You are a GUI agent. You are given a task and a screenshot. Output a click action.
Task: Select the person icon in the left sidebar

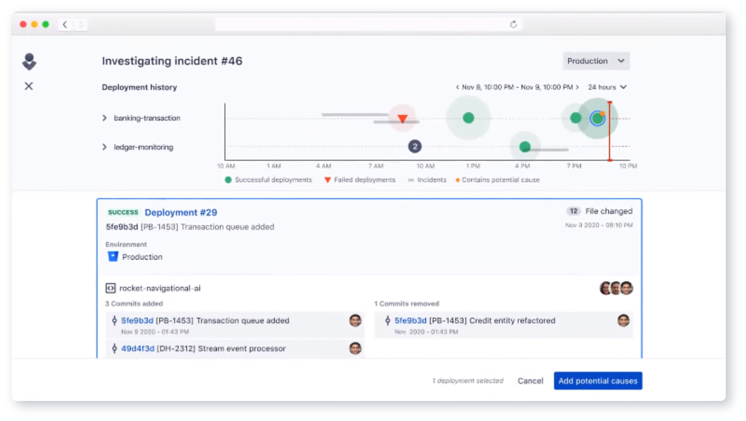29,62
